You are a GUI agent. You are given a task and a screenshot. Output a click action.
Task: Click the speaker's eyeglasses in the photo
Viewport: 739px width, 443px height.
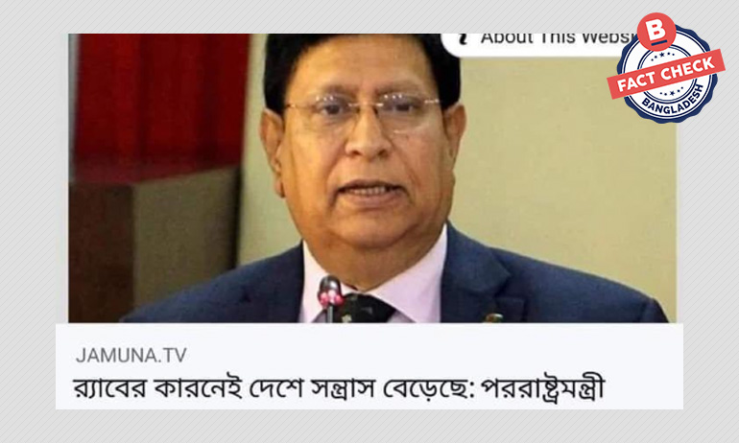(x=362, y=110)
